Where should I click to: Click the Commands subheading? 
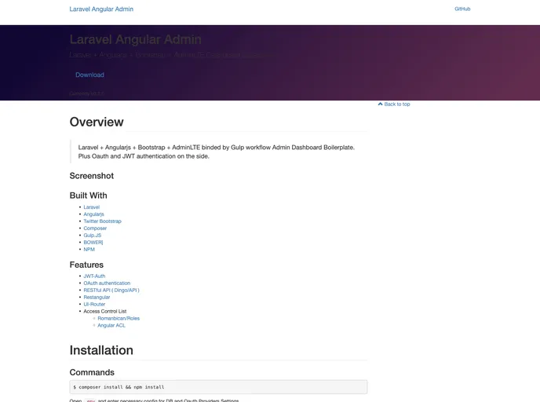[92, 372]
